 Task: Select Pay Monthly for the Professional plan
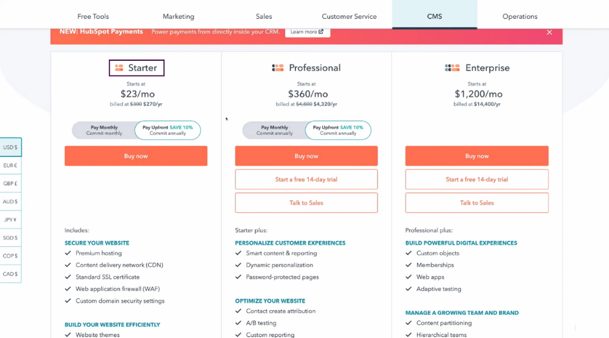[275, 130]
